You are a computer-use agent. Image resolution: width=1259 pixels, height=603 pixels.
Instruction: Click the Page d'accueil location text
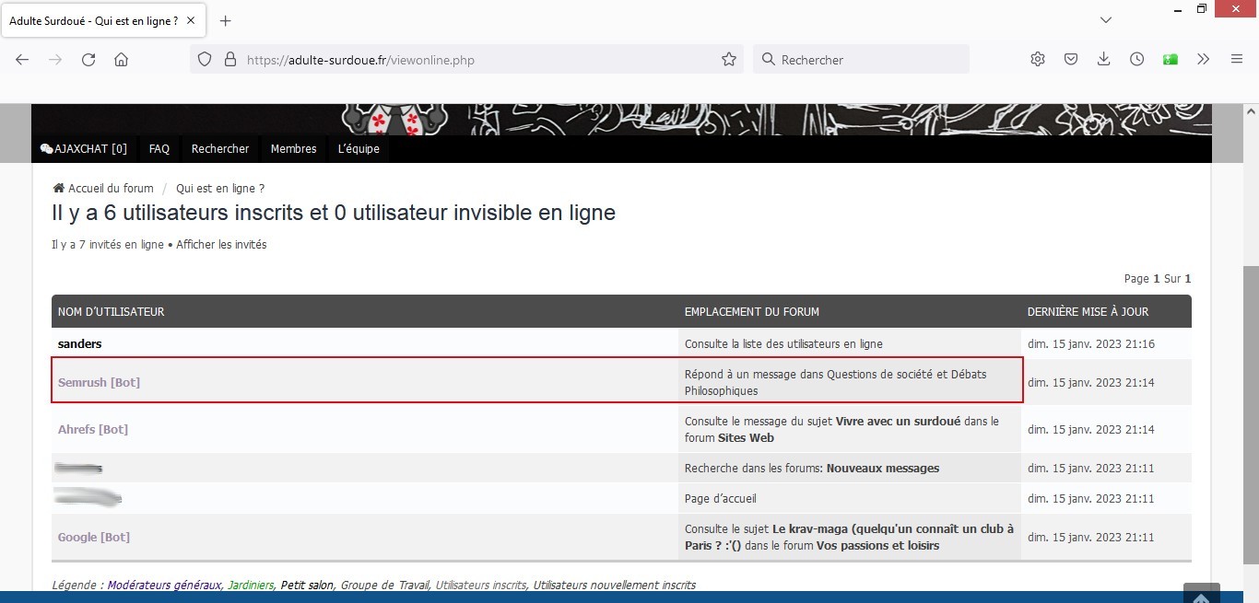721,498
